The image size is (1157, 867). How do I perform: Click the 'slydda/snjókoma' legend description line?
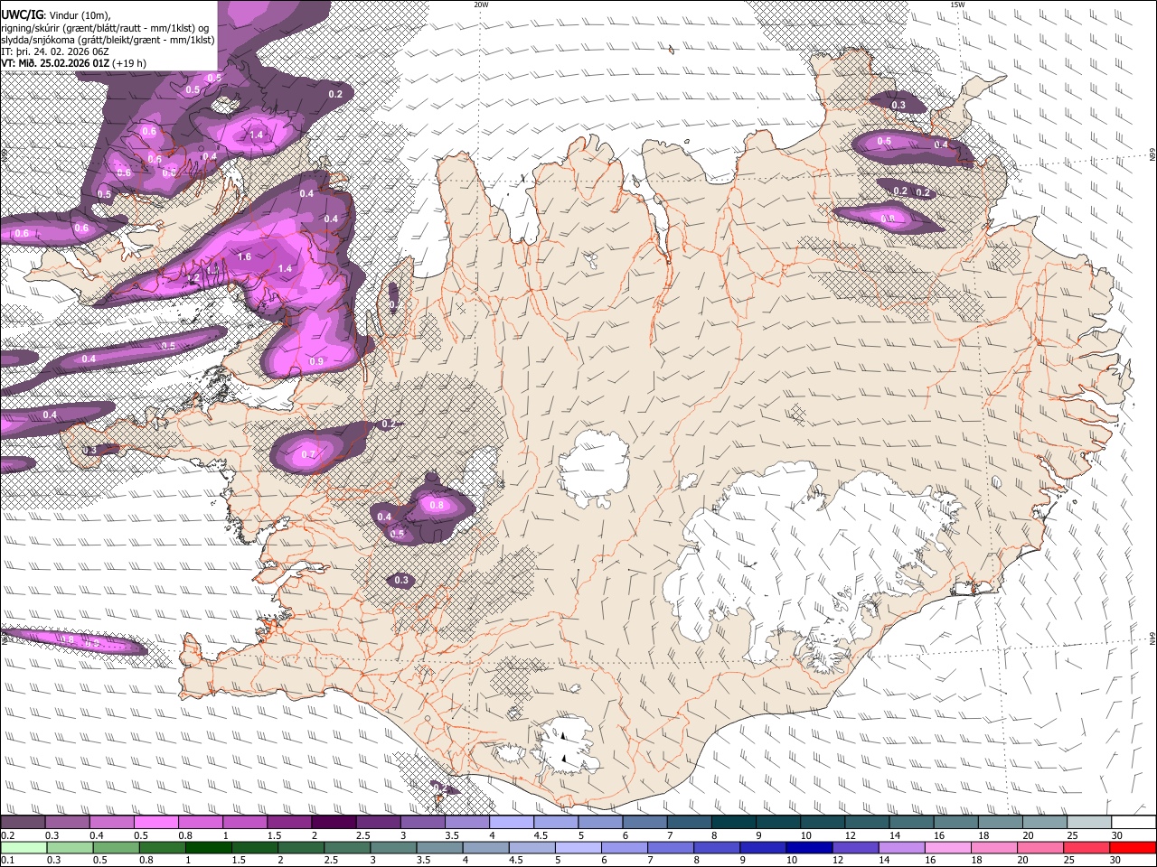point(108,40)
